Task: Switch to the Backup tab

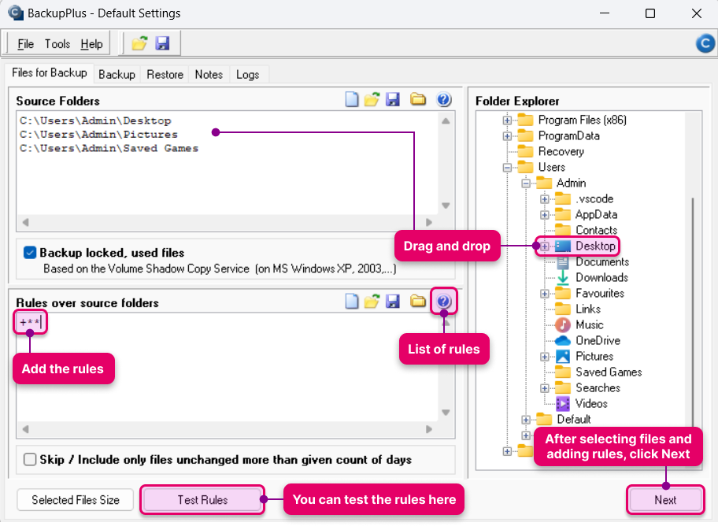Action: 117,74
